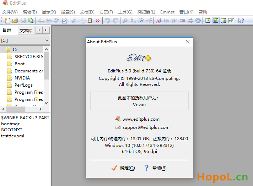
Task: Click the folder tree scroll-down arrow
Action: coord(46,103)
